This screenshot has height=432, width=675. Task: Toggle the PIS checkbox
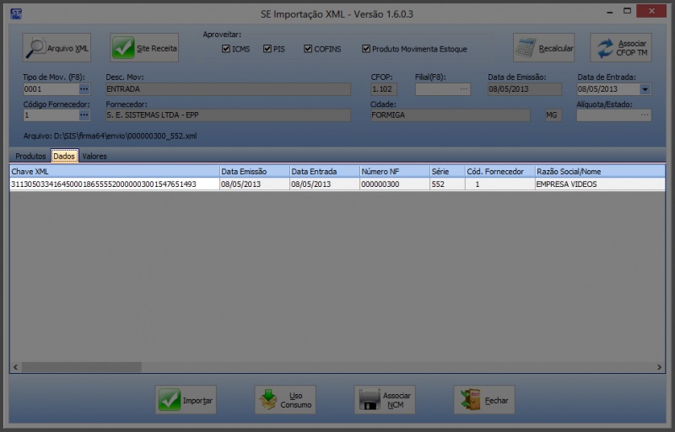(268, 49)
